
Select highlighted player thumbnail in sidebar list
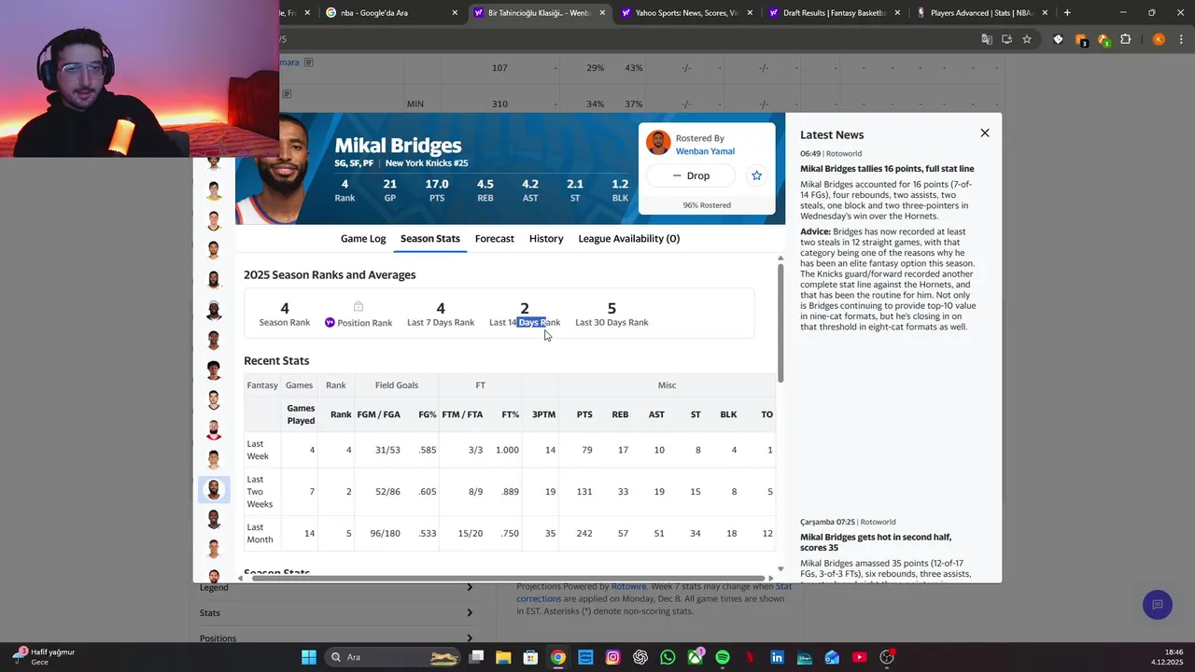pyautogui.click(x=214, y=490)
